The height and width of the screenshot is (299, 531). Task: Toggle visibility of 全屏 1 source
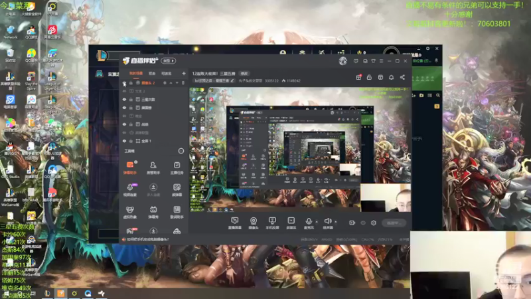124,141
